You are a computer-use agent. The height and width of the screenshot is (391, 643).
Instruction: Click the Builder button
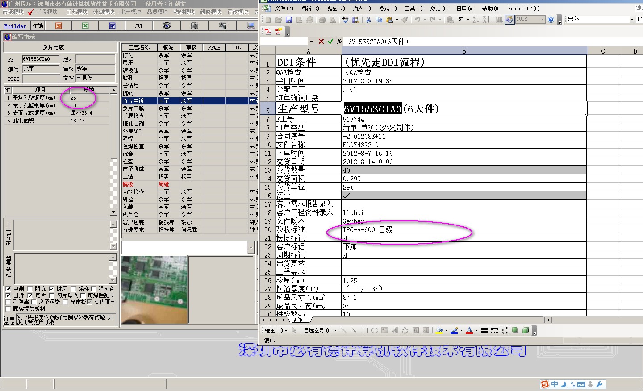pyautogui.click(x=15, y=26)
